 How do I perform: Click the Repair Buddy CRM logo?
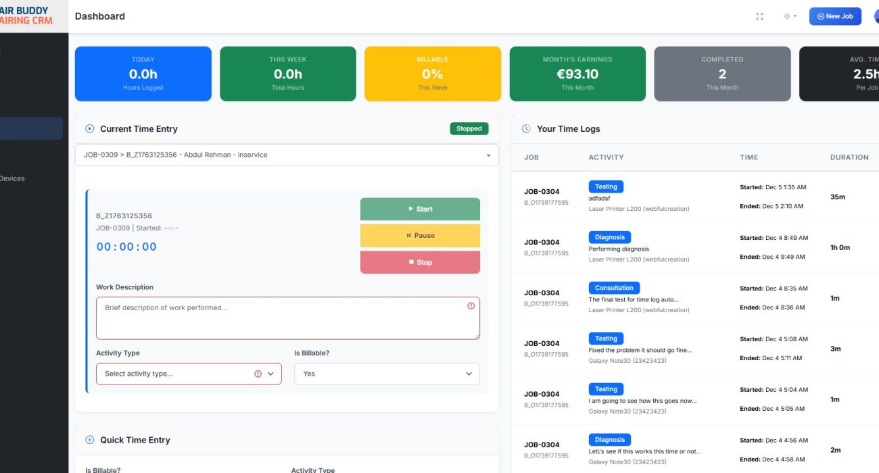point(26,16)
